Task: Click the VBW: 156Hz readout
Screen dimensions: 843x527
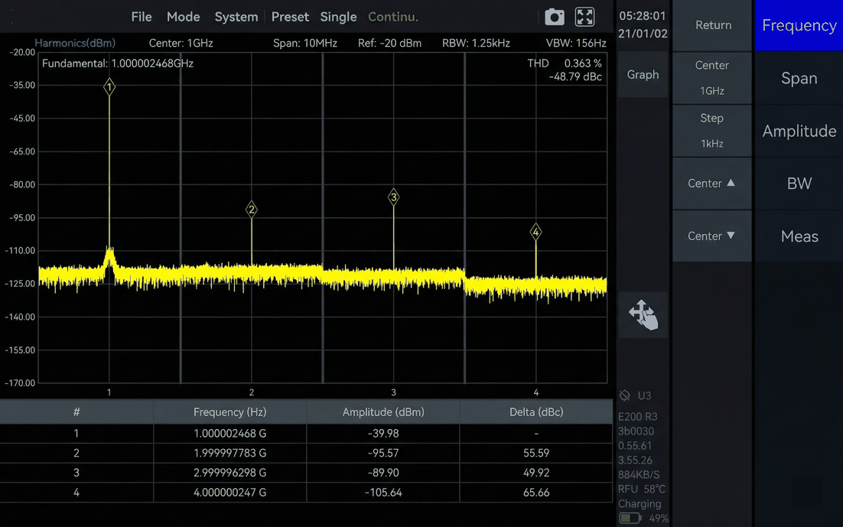Action: tap(576, 43)
